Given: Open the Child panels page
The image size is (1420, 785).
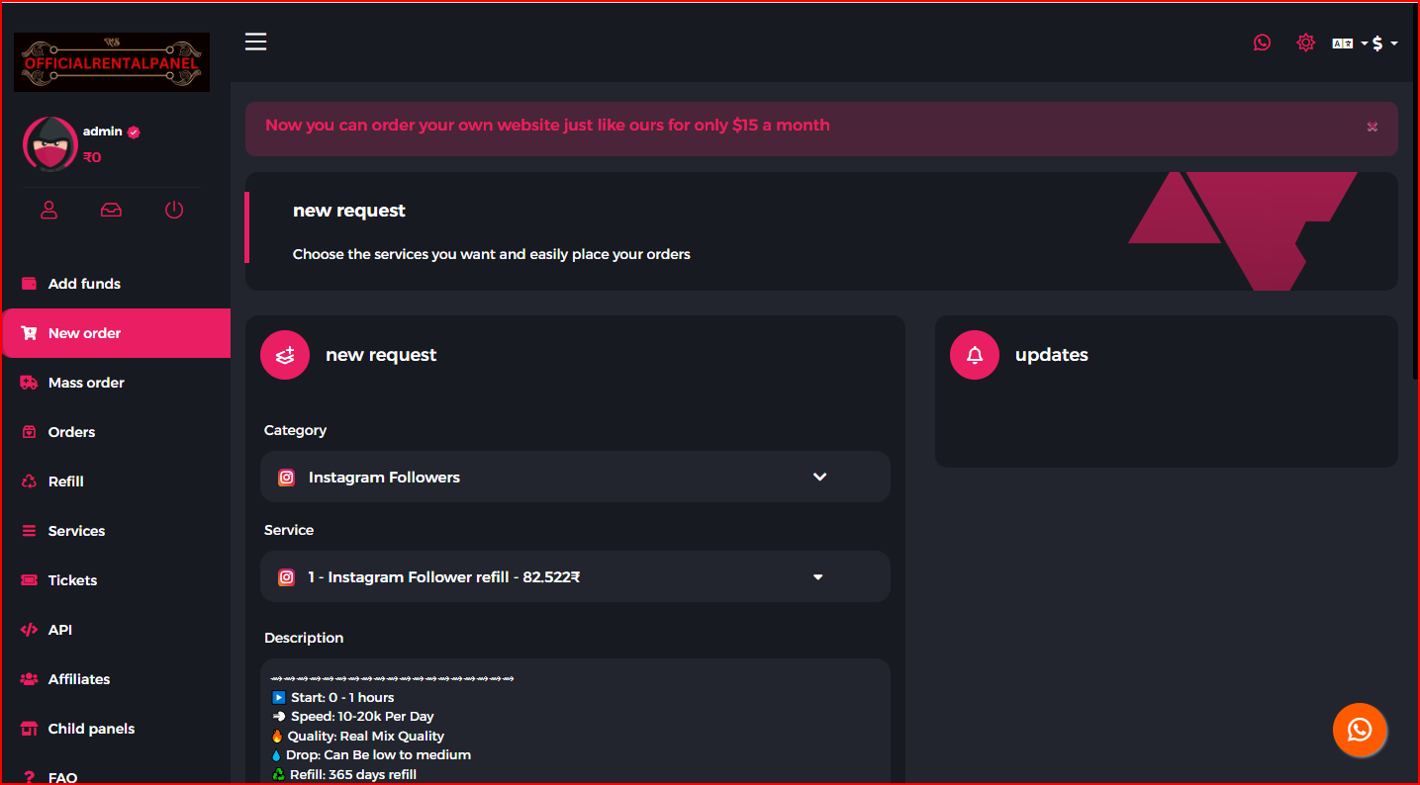Looking at the screenshot, I should pyautogui.click(x=91, y=729).
